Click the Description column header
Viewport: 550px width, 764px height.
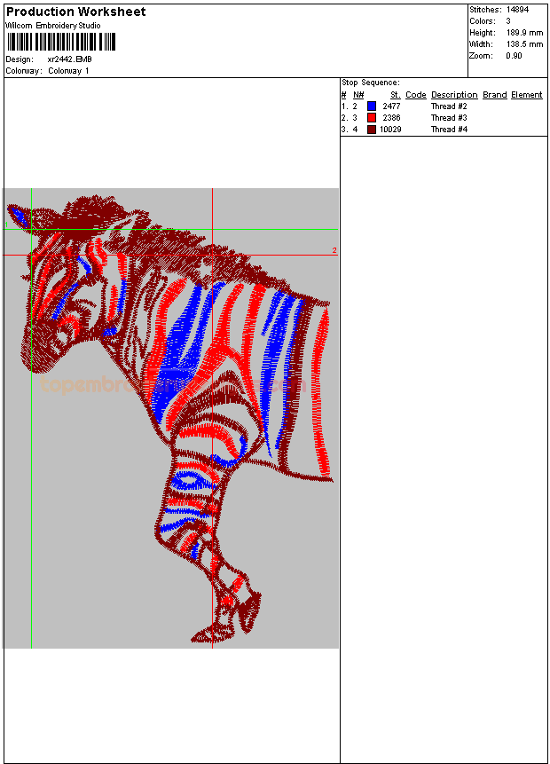point(454,95)
